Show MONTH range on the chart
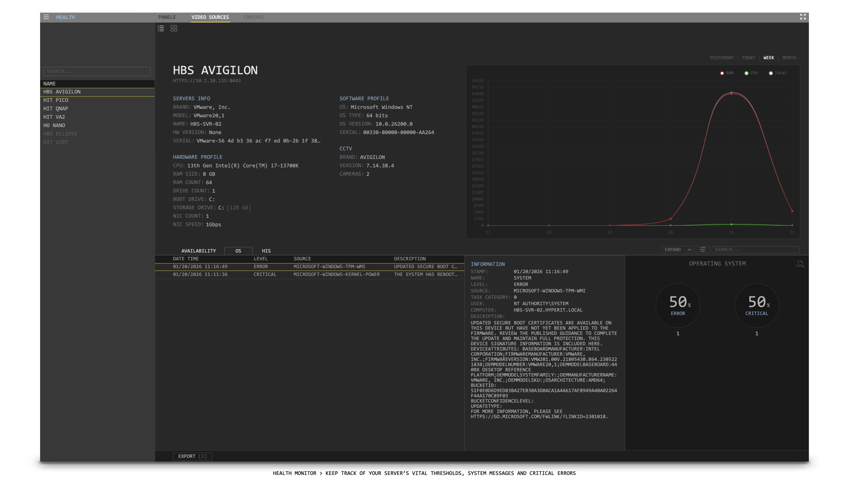 tap(789, 58)
